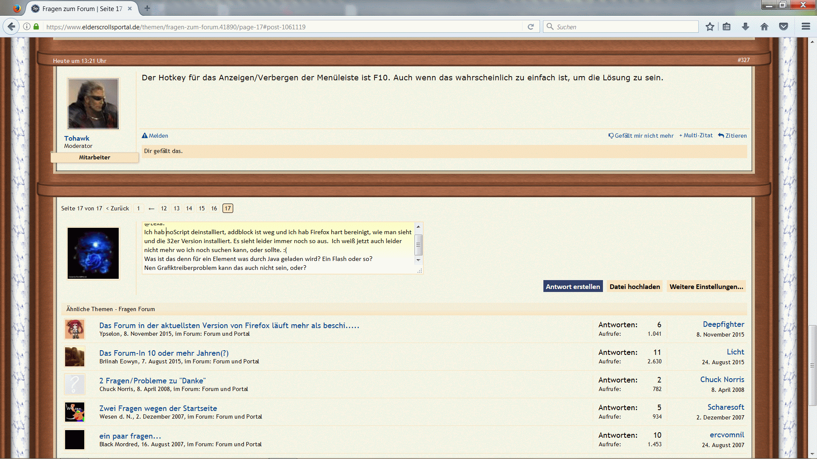Click the Pocket icon in toolbar
The height and width of the screenshot is (459, 817).
click(x=783, y=27)
